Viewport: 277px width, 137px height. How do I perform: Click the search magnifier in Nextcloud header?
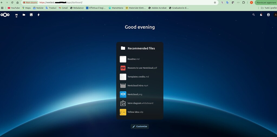click(x=253, y=15)
